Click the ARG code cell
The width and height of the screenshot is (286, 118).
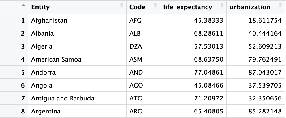pyautogui.click(x=135, y=112)
